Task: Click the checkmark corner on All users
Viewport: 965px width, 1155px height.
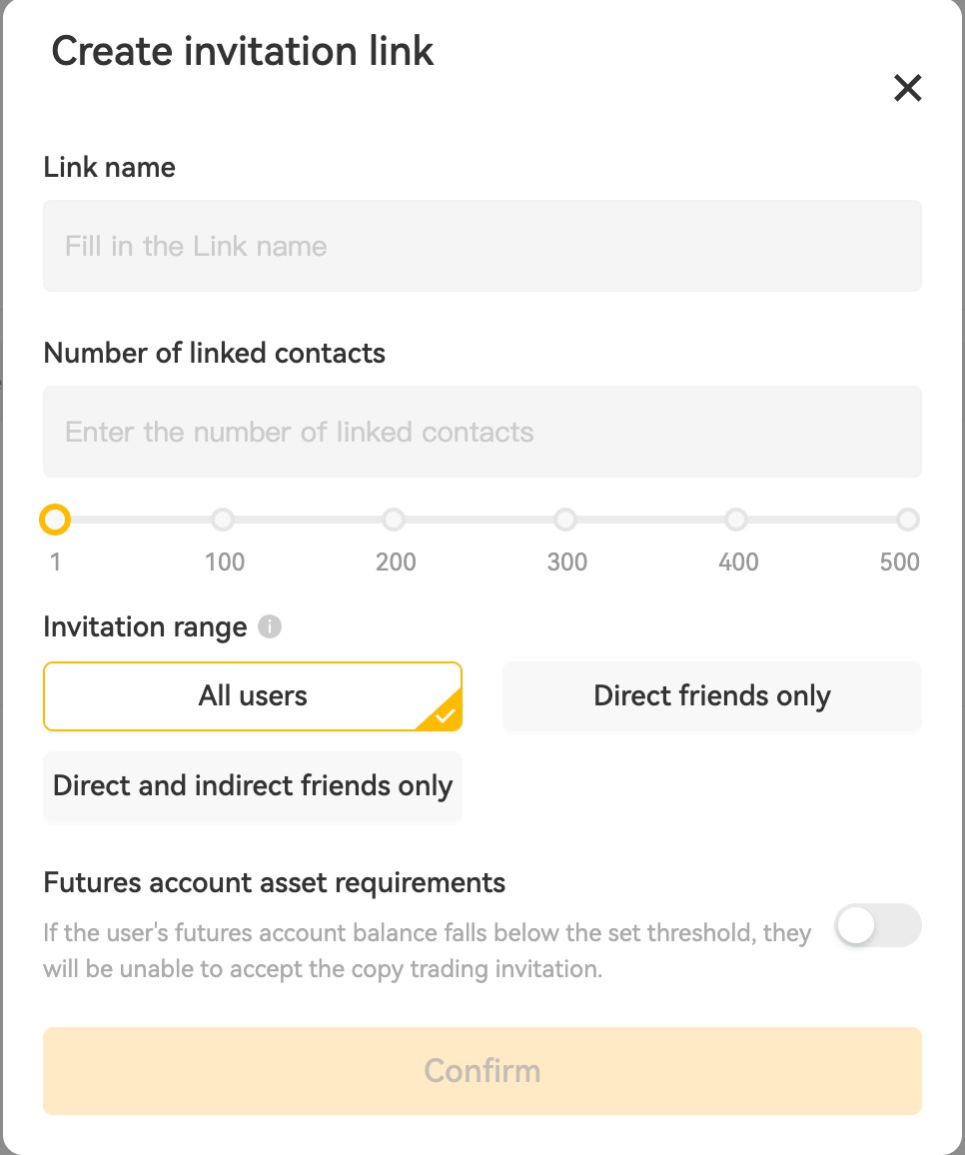Action: (446, 715)
